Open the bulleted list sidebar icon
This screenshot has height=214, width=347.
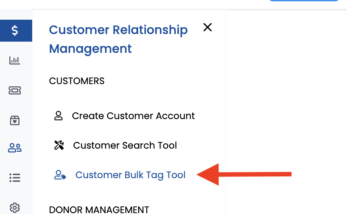point(15,178)
